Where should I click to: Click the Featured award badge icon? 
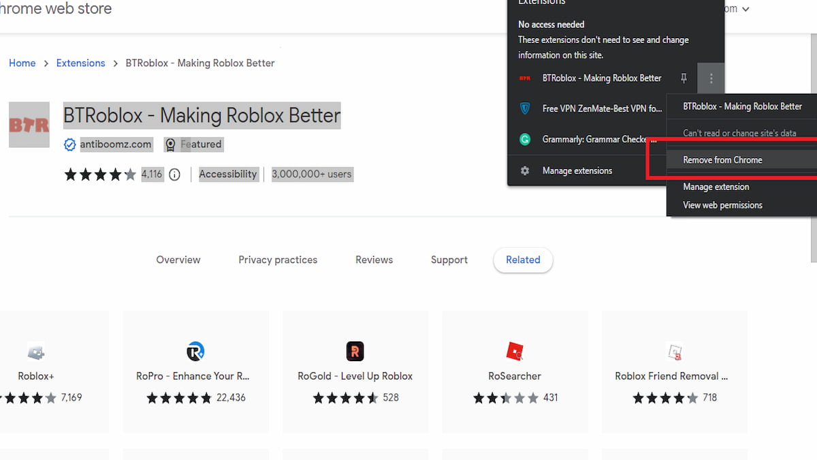click(170, 144)
